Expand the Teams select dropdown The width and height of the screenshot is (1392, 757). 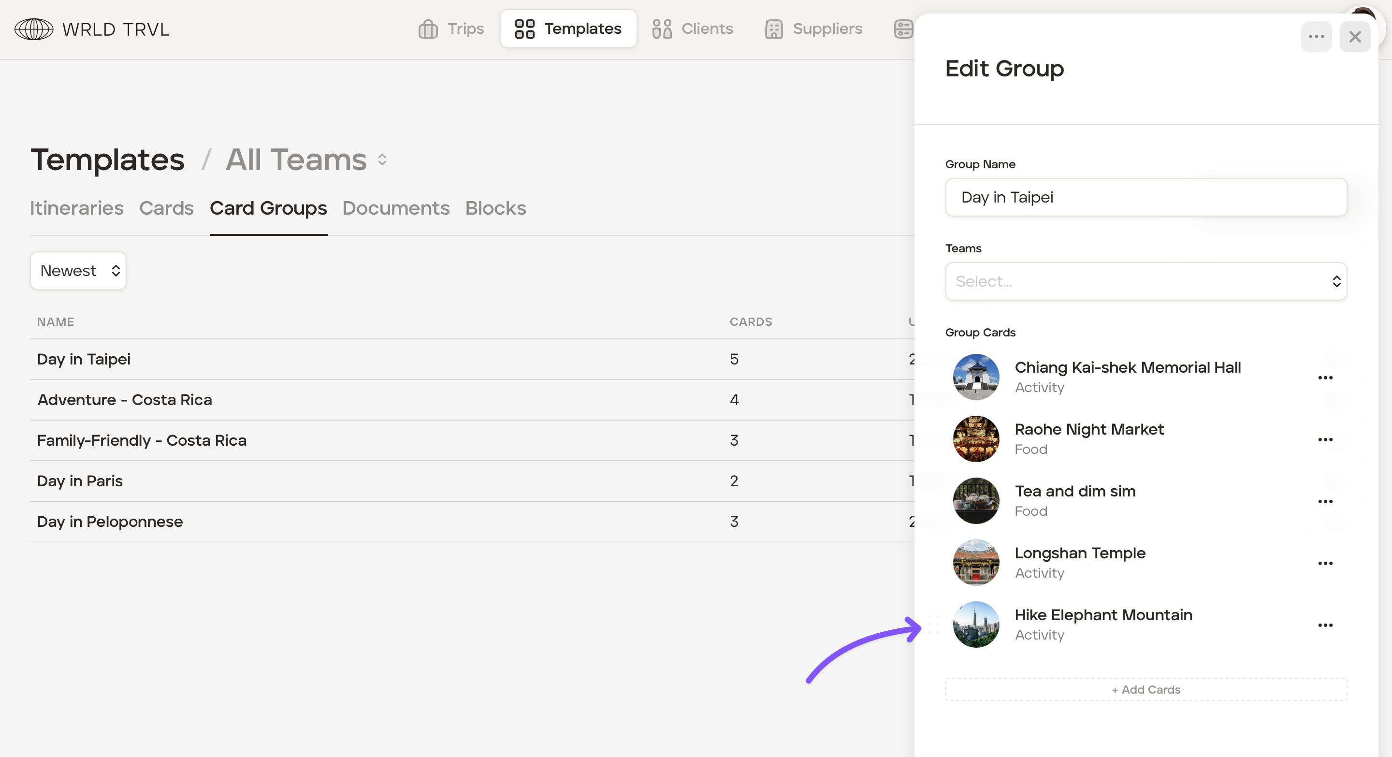pos(1145,281)
